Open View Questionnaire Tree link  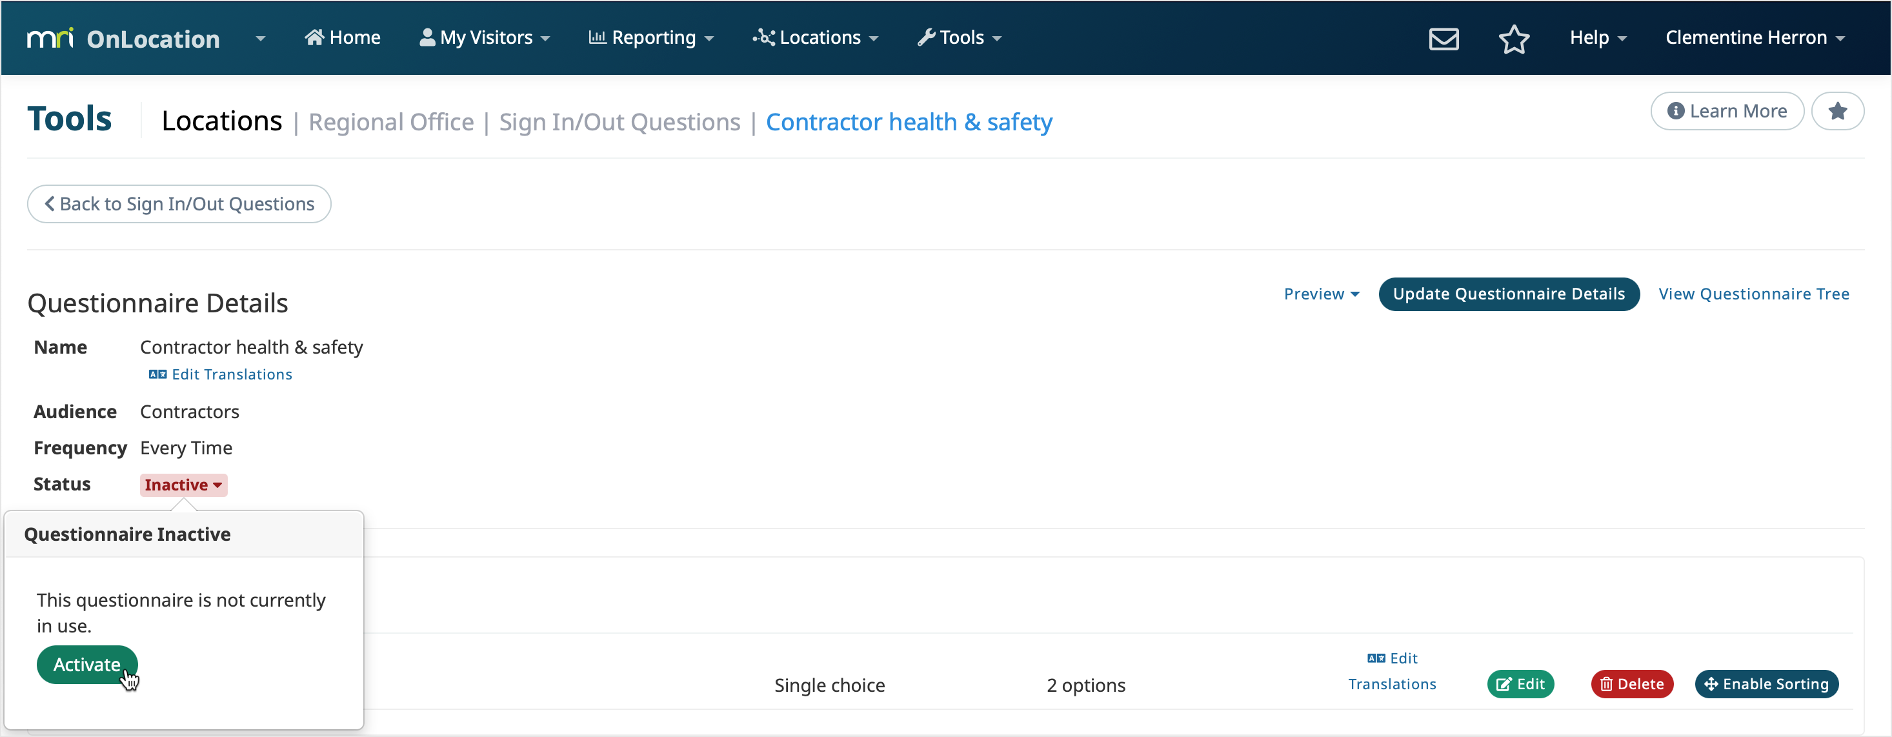pos(1753,294)
